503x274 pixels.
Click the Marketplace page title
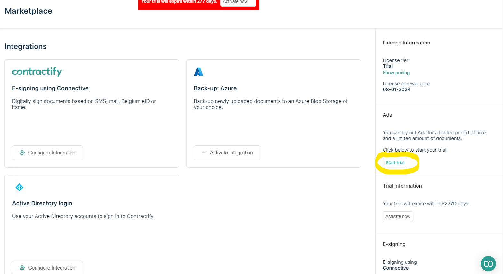click(28, 11)
